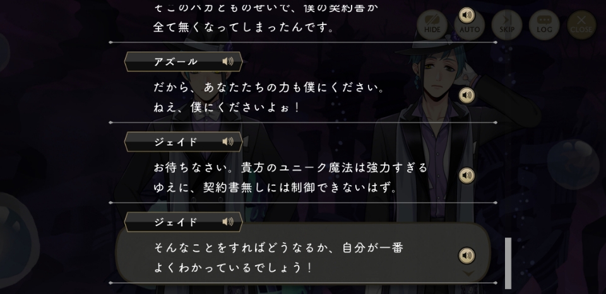The height and width of the screenshot is (294, 606).
Task: Open the LOG button
Action: pos(544,25)
